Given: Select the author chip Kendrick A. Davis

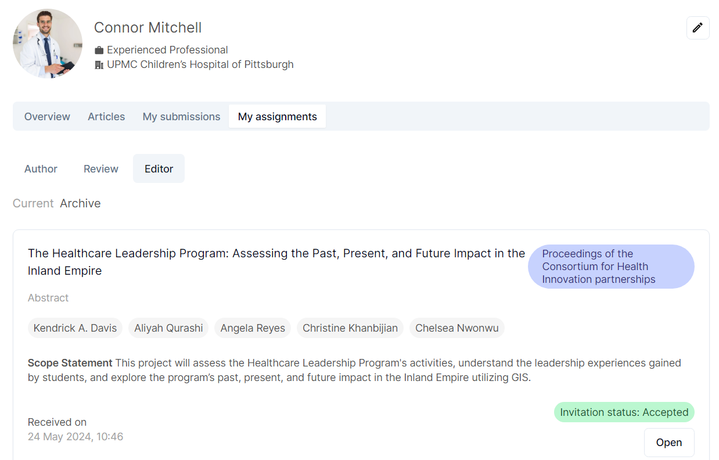Looking at the screenshot, I should click(75, 328).
